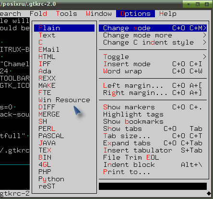The height and width of the screenshot is (199, 213).
Task: Open Tab size setting
Action: (x=153, y=136)
